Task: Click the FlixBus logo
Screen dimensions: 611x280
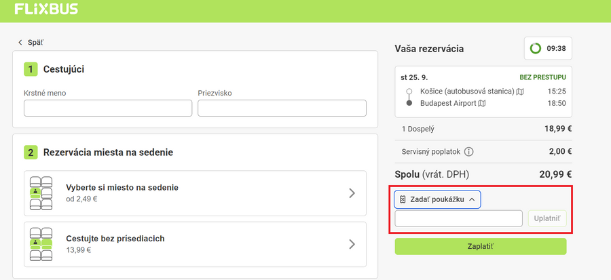Action: (x=46, y=9)
